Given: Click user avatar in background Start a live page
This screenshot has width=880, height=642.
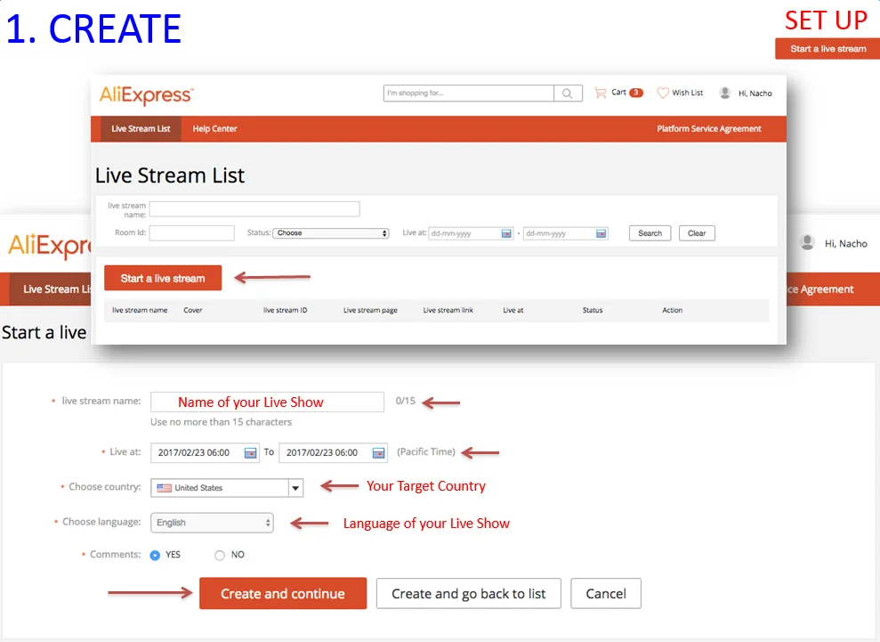Looking at the screenshot, I should (808, 243).
